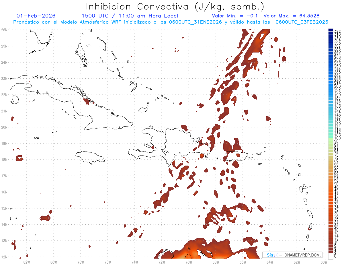Click the '26N' latitude label

(4, 30)
